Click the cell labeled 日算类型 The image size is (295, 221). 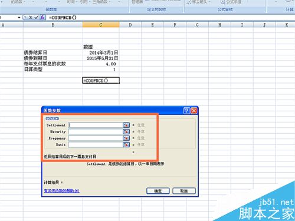click(x=53, y=70)
